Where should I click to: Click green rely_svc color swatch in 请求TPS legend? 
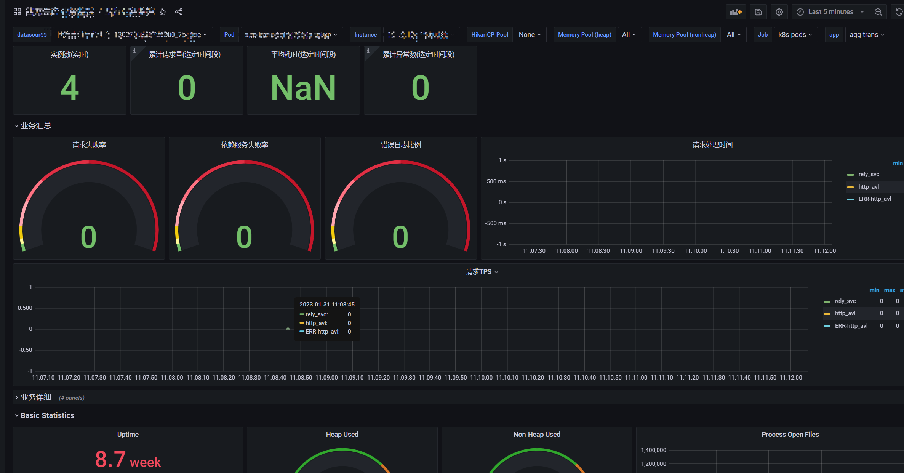click(827, 301)
